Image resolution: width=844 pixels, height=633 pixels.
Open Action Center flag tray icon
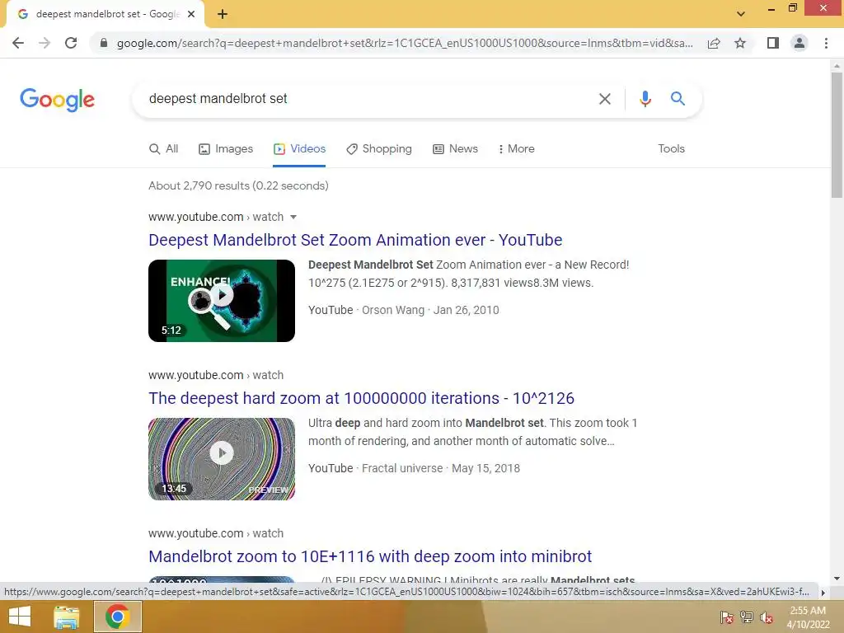(726, 617)
